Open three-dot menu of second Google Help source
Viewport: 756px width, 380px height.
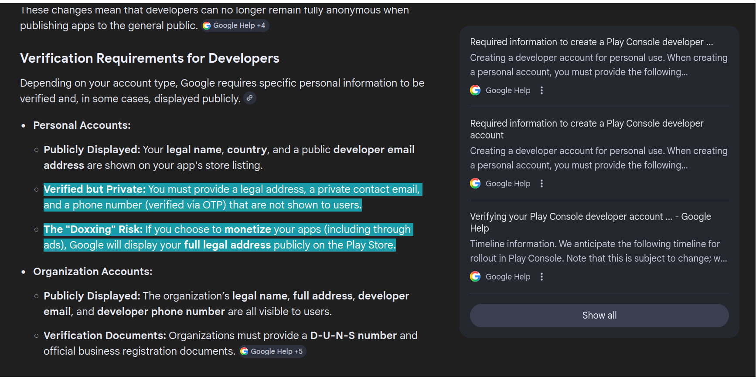point(541,184)
